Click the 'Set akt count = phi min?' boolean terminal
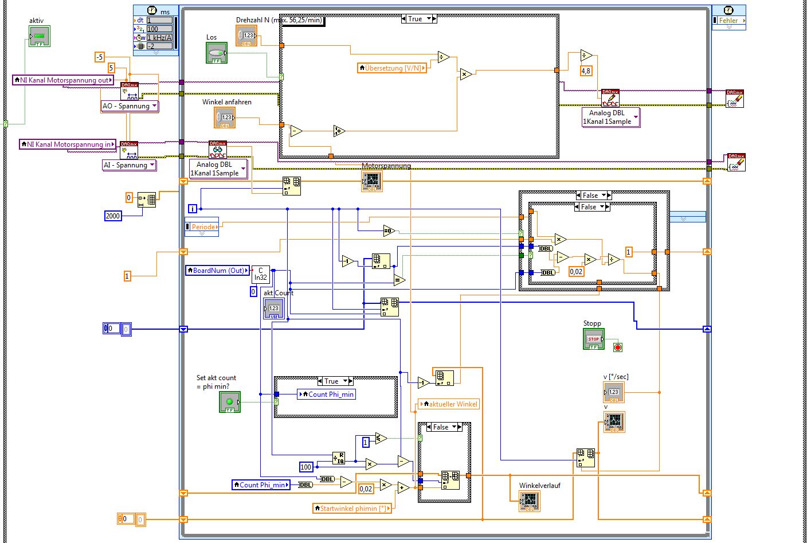 tap(230, 401)
